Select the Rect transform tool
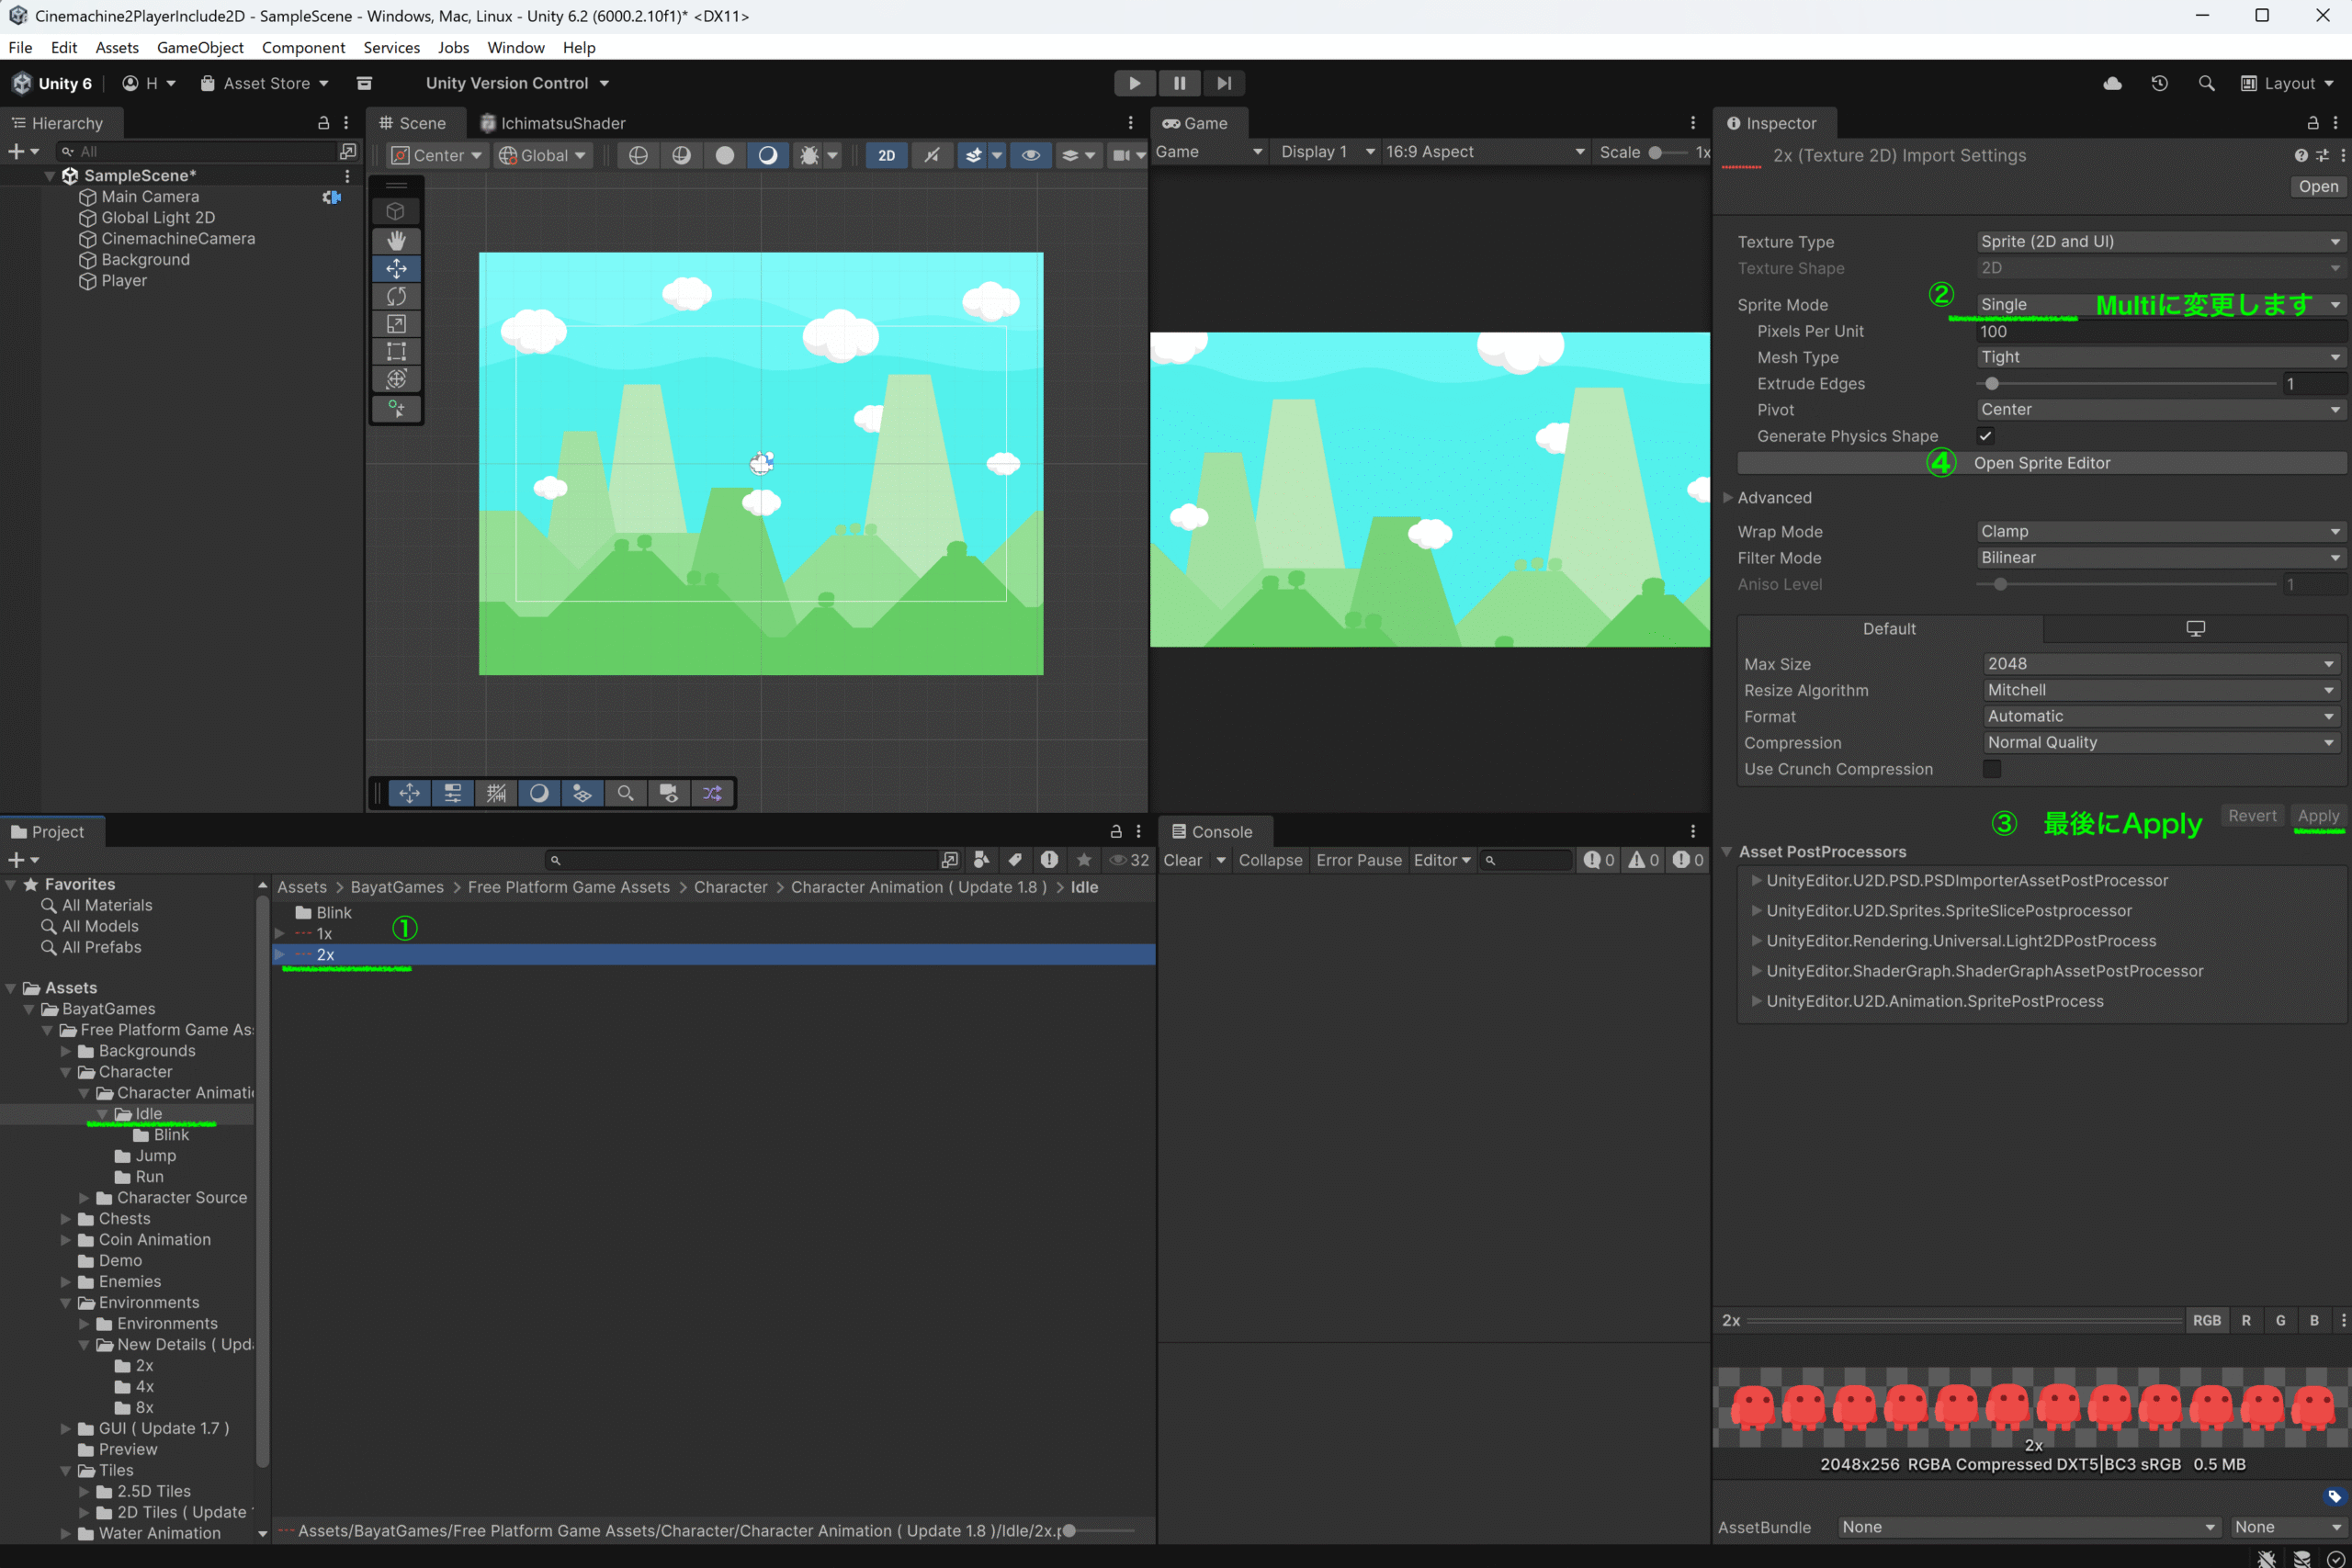The image size is (2352, 1568). point(396,351)
